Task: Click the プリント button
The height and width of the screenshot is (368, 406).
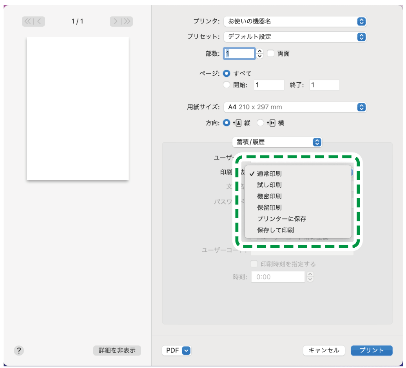Action: (371, 350)
